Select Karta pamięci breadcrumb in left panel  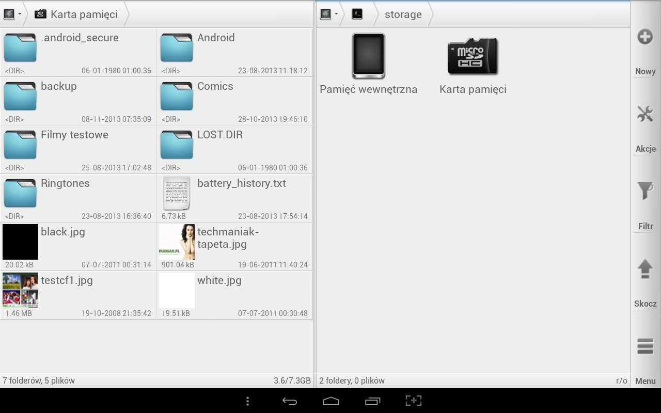tap(76, 14)
